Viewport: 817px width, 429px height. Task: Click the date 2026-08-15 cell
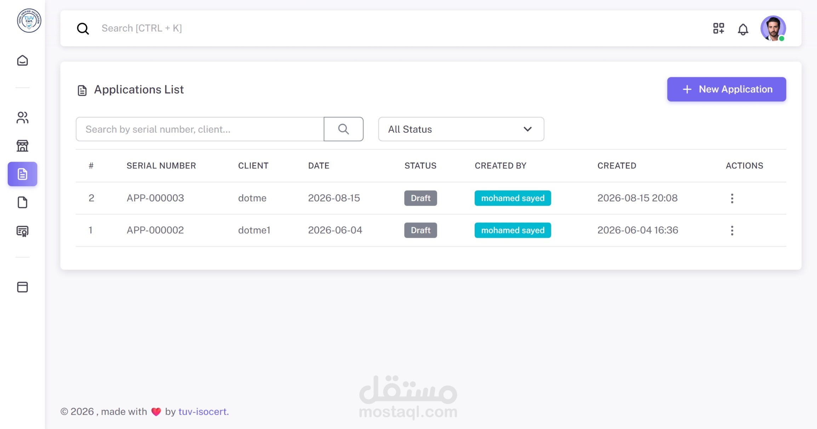click(x=334, y=198)
